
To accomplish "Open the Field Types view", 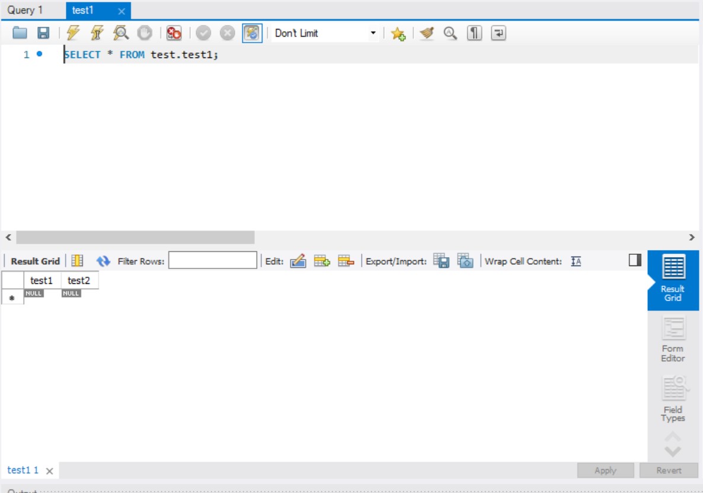I will click(x=673, y=399).
